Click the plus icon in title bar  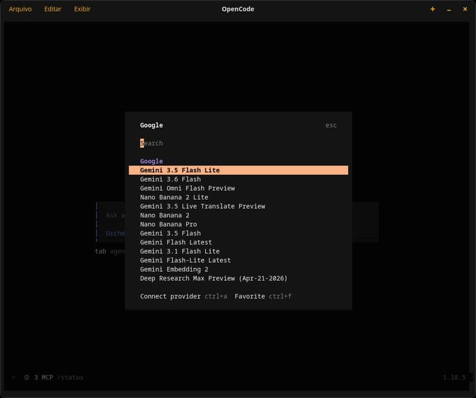point(433,9)
